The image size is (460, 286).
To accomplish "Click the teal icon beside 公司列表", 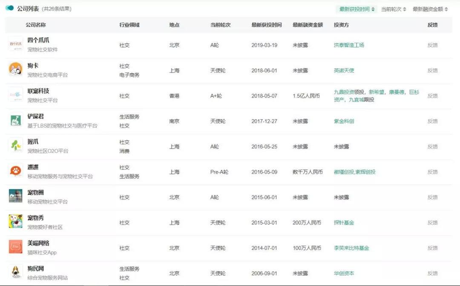I will [x=9, y=8].
